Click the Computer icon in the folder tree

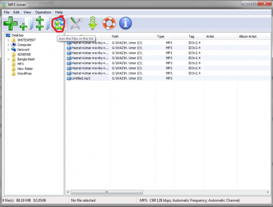pyautogui.click(x=14, y=45)
